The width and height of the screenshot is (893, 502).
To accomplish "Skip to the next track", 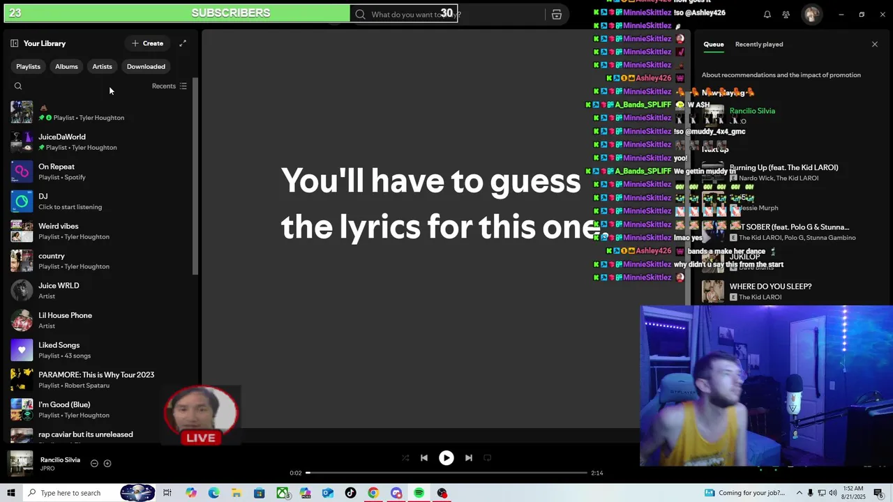I will click(469, 458).
